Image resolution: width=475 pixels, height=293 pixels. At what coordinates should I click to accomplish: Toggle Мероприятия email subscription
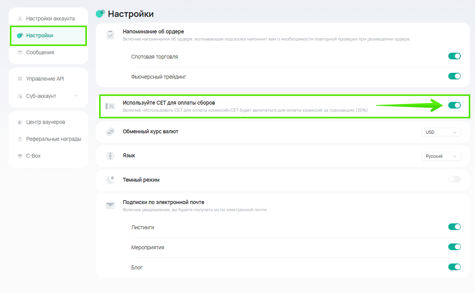click(455, 247)
